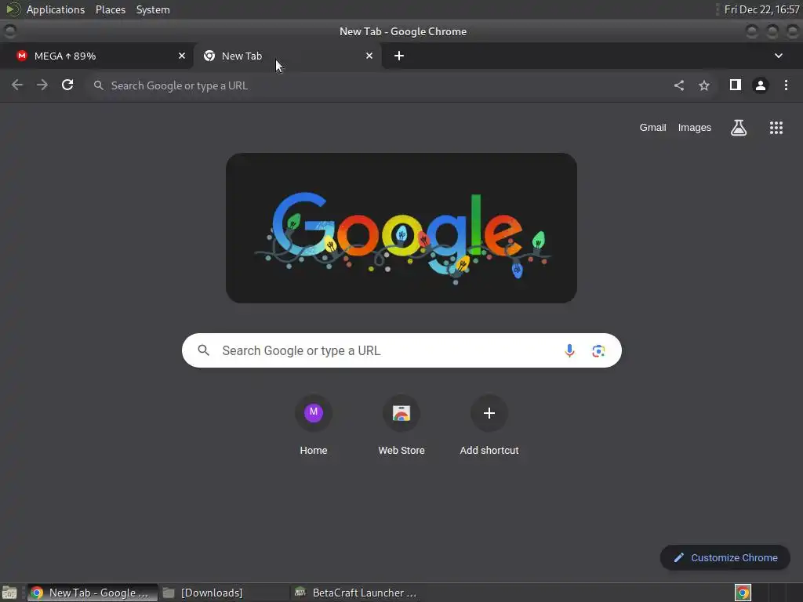Viewport: 803px width, 602px height.
Task: Click the Google search box
Action: tap(401, 350)
